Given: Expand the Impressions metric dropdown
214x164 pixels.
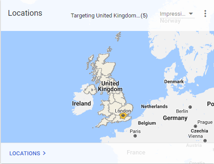Looking at the screenshot, I should 177,14.
